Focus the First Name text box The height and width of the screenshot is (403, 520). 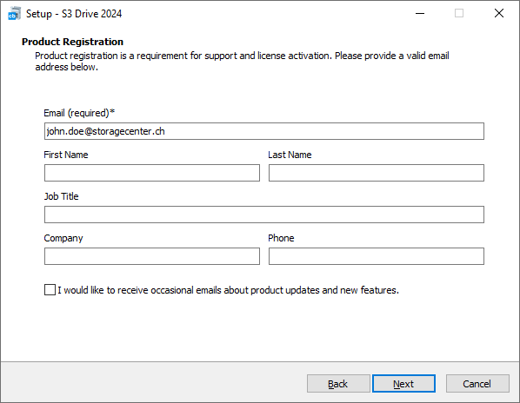tap(152, 173)
